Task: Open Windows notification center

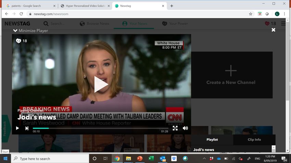Action: click(x=284, y=159)
